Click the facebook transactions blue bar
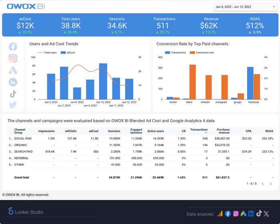The height and width of the screenshot is (224, 280). tap(250, 83)
